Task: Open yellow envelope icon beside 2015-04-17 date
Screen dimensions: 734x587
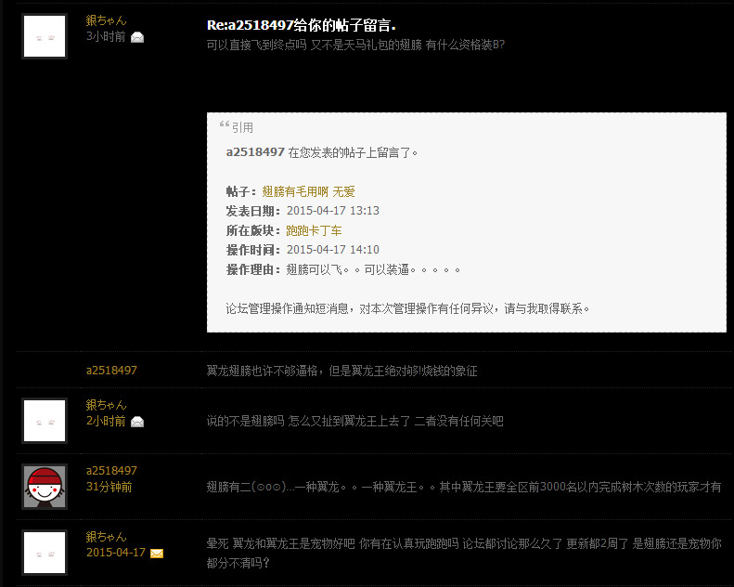Action: (157, 554)
